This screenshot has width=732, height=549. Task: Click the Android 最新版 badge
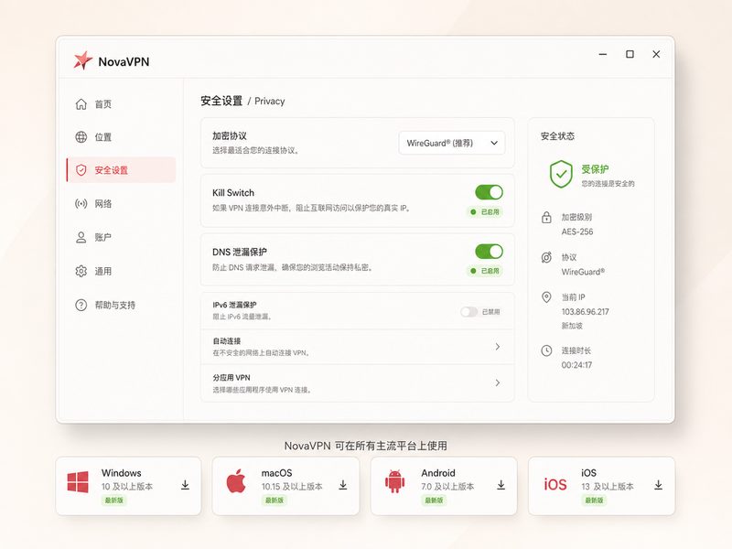pos(434,501)
